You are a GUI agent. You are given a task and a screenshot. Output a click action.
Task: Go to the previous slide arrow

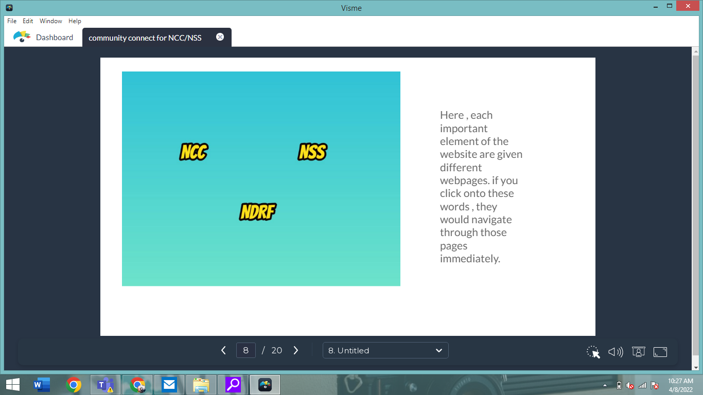tap(223, 350)
